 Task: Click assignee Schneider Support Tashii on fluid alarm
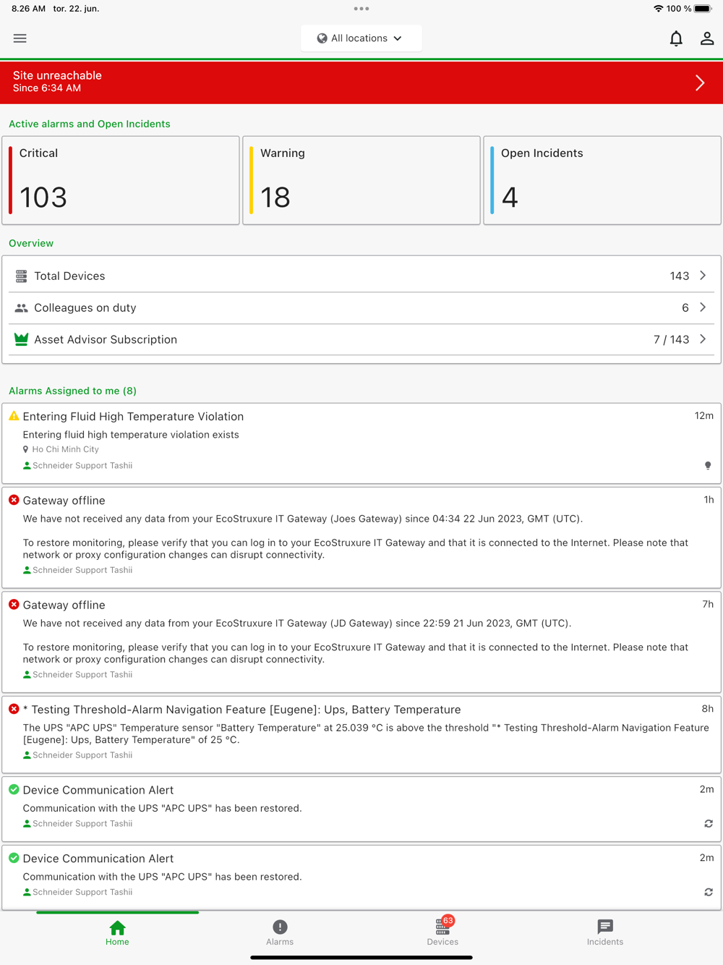tap(77, 466)
